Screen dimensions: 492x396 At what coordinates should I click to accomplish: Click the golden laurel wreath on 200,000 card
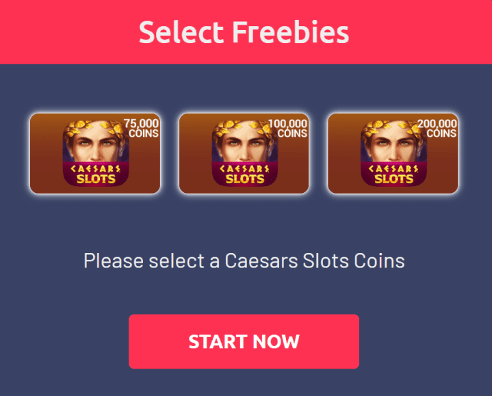(392, 128)
